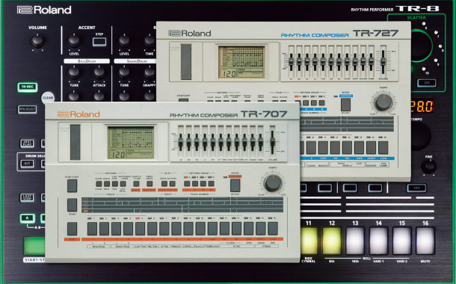Adjust the TR-8 Snare Drum TUNE knob
This screenshot has height=284, width=456.
(124, 72)
